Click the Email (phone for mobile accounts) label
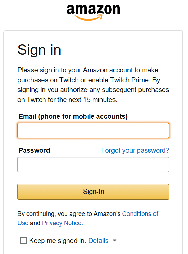This screenshot has height=254, width=188. [x=73, y=116]
